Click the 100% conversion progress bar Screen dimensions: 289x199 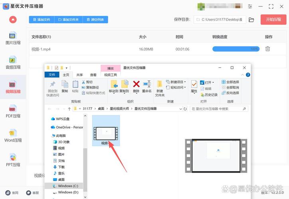236,49
